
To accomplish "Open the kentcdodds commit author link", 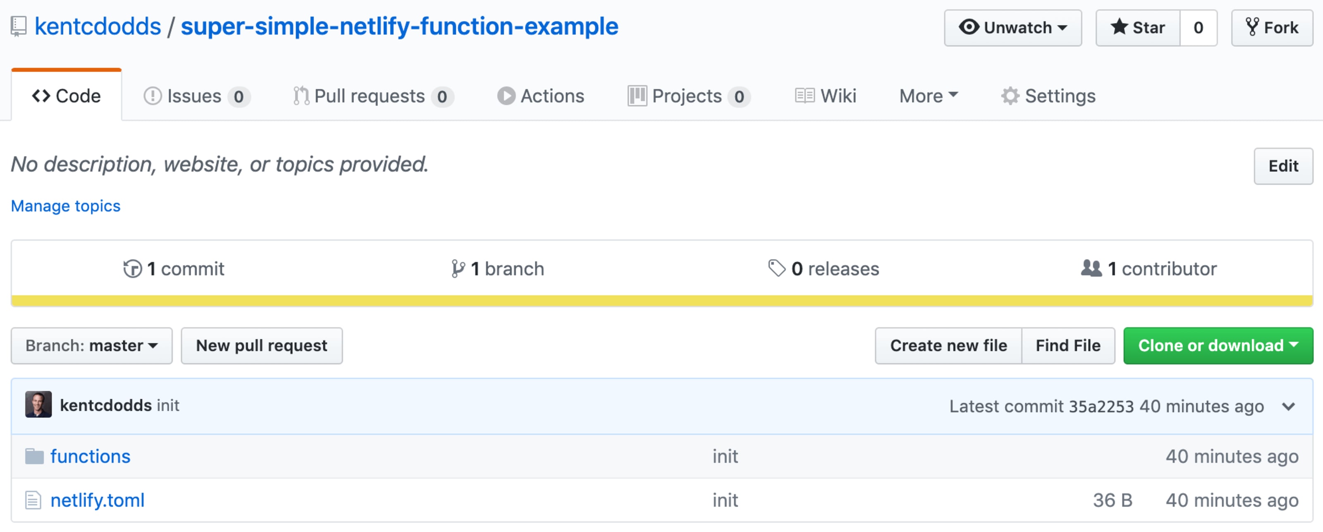I will 106,405.
